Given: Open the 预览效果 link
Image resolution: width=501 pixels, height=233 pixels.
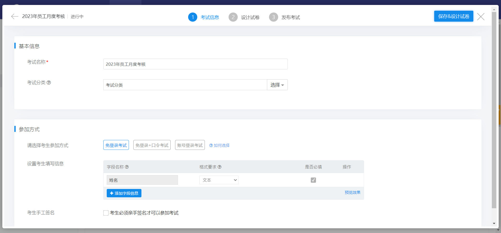Looking at the screenshot, I should tap(352, 192).
